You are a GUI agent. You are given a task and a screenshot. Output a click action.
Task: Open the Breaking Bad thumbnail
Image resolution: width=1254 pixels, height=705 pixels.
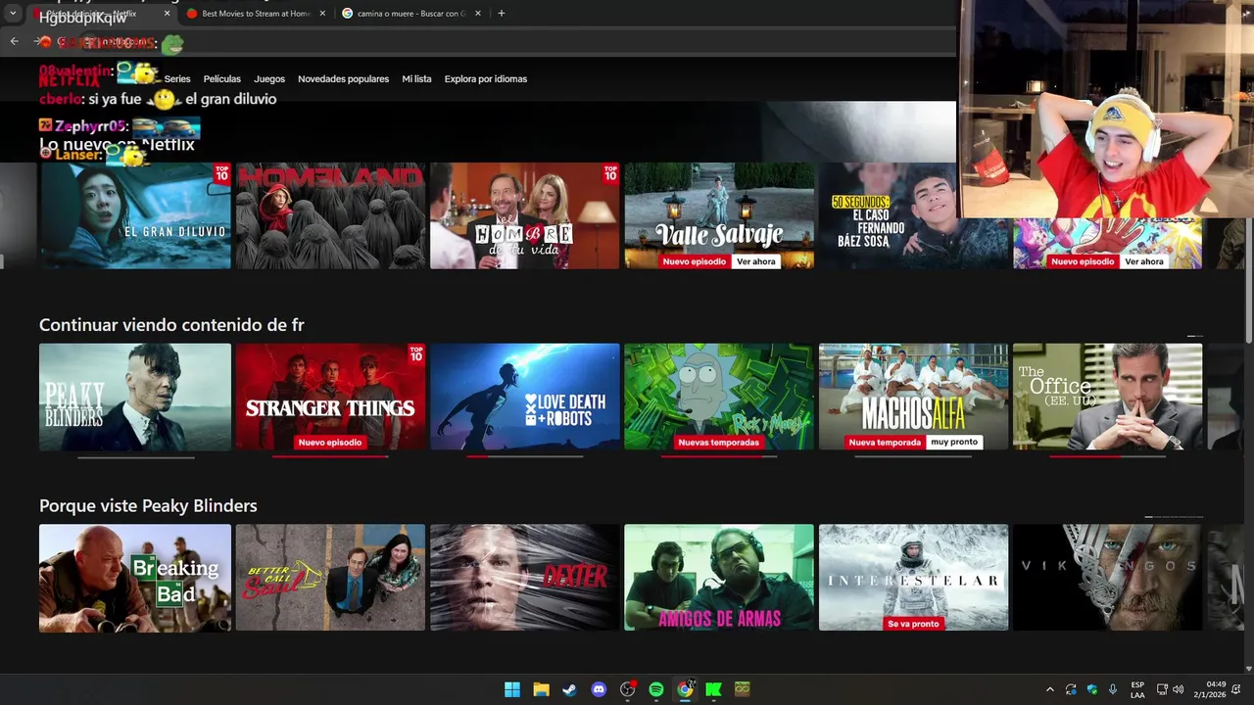click(x=135, y=578)
